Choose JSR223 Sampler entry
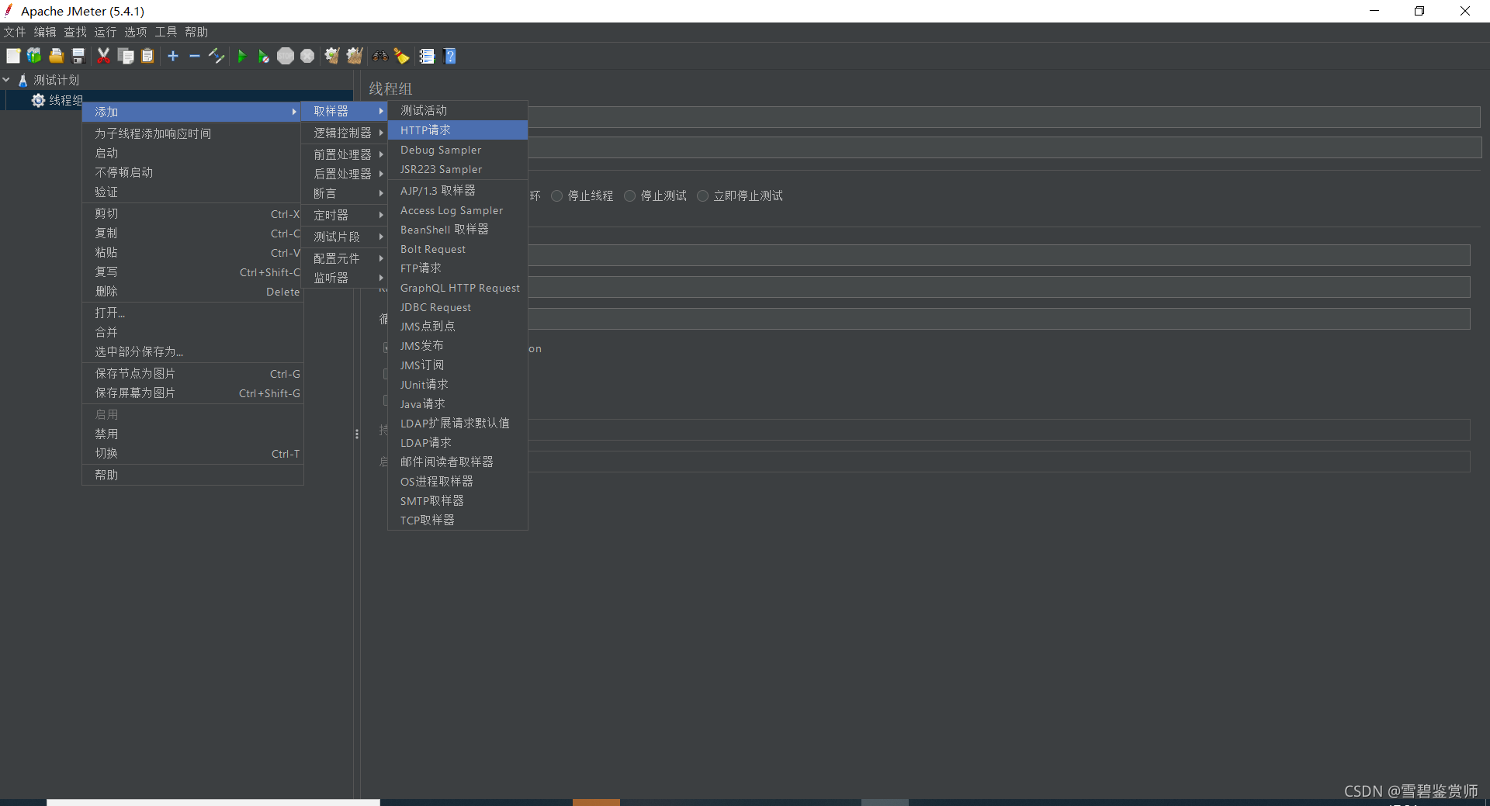The image size is (1490, 806). 458,169
